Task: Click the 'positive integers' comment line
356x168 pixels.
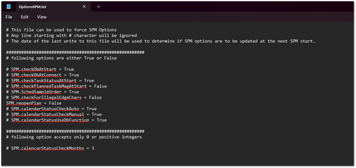Action: pyautogui.click(x=74, y=137)
